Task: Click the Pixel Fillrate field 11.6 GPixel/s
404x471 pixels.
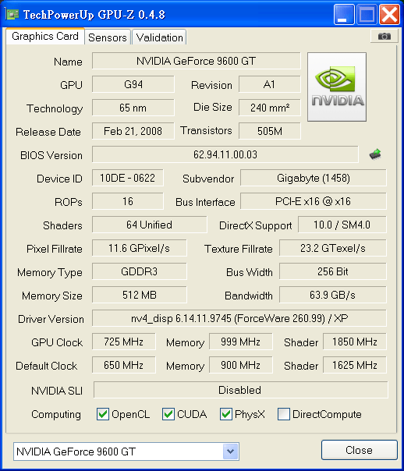Action: (139, 248)
